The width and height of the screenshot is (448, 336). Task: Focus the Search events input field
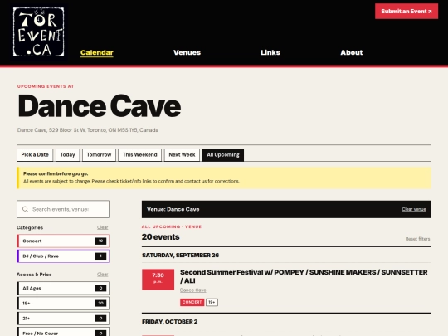[x=63, y=209]
